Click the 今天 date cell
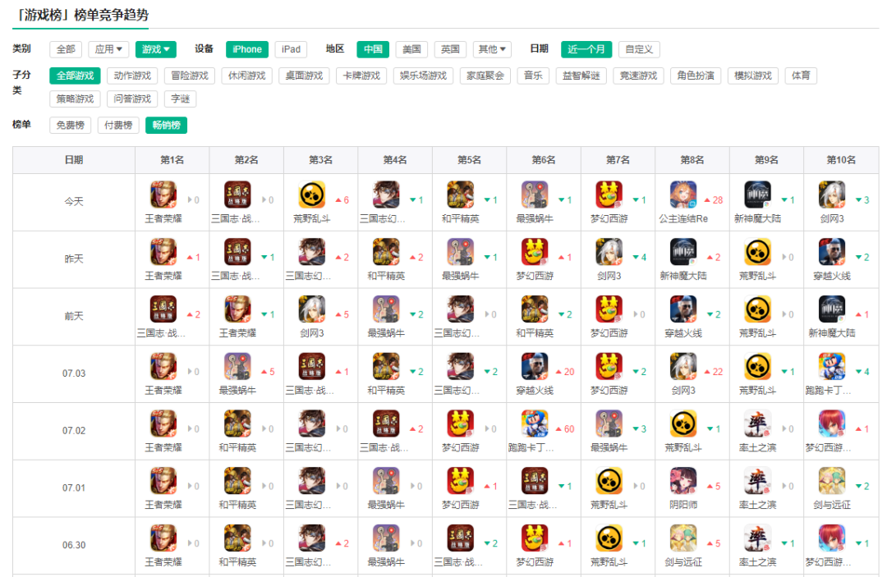Viewport: 887px width, 577px height. [x=74, y=202]
